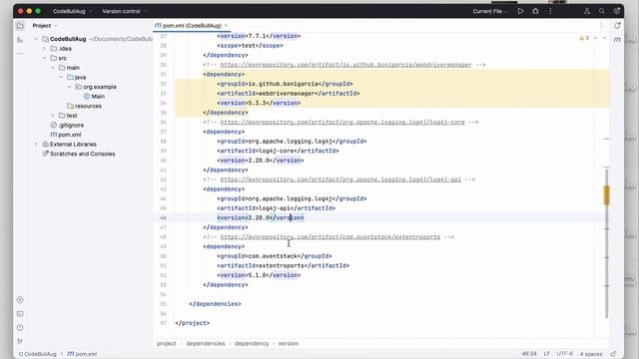Viewport: 639px width, 359px height.
Task: Click the yellow warning stripe marker
Action: coord(606,195)
